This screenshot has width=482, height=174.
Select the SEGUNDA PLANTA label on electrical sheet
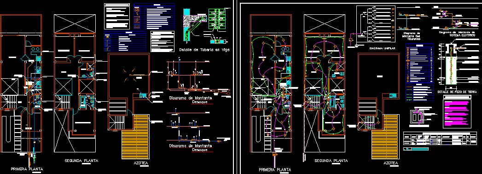(x=331, y=161)
